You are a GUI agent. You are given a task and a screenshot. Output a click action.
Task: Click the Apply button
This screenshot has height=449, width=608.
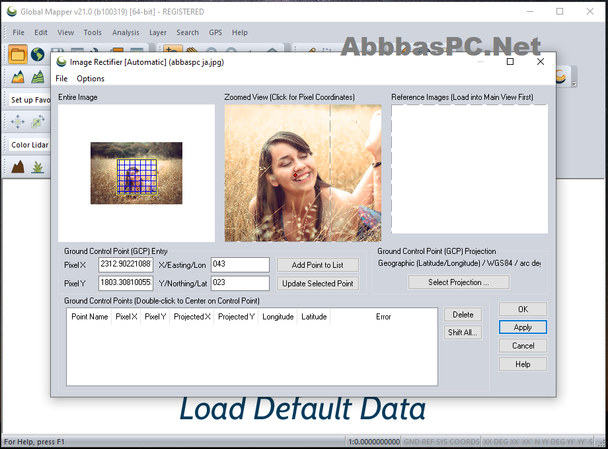click(x=523, y=327)
